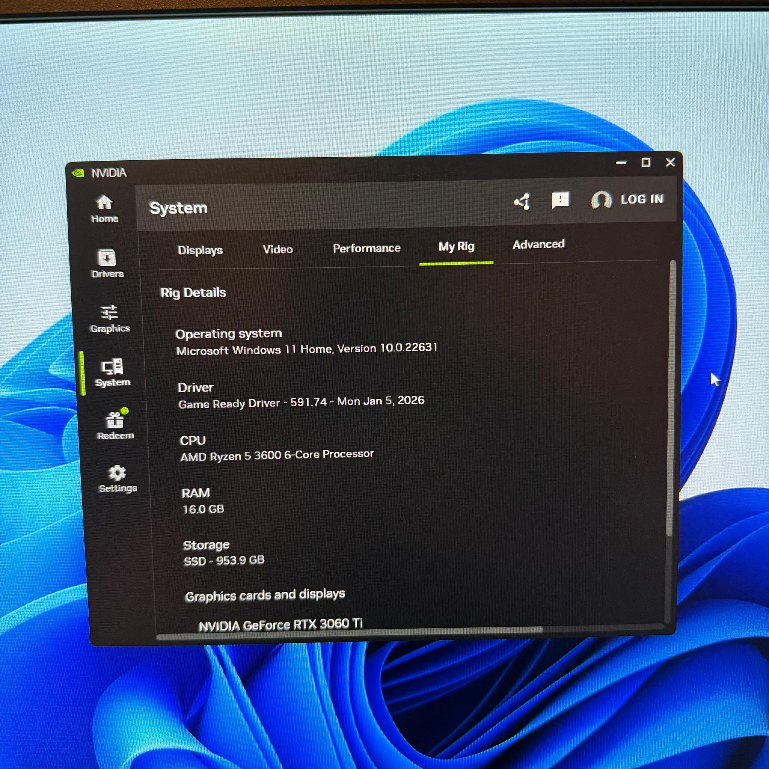Click the NVIDIA logo in the title bar

click(78, 173)
